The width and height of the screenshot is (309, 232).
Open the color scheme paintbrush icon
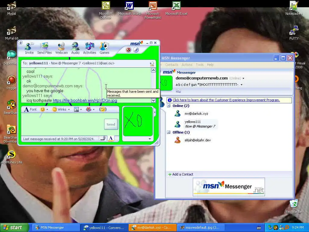tap(136, 50)
